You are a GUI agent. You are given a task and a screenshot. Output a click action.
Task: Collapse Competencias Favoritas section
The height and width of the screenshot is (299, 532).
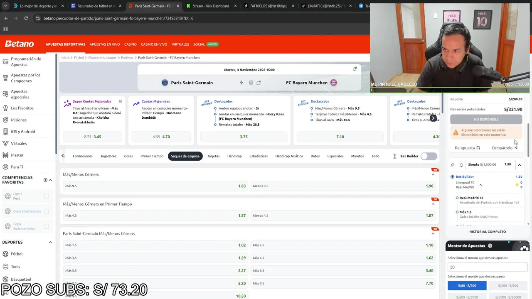[x=50, y=180]
